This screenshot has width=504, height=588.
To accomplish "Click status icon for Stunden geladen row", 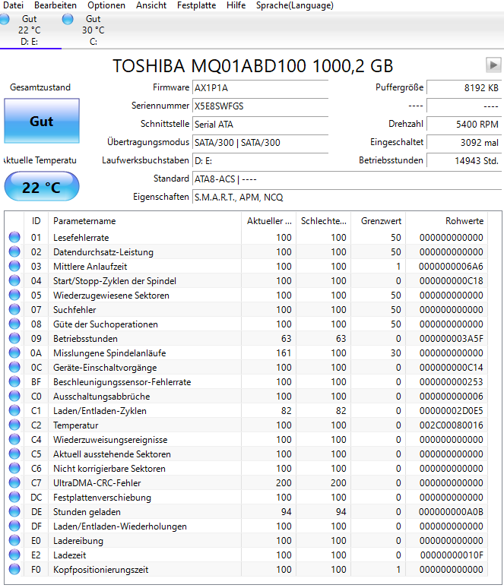I will [x=14, y=511].
